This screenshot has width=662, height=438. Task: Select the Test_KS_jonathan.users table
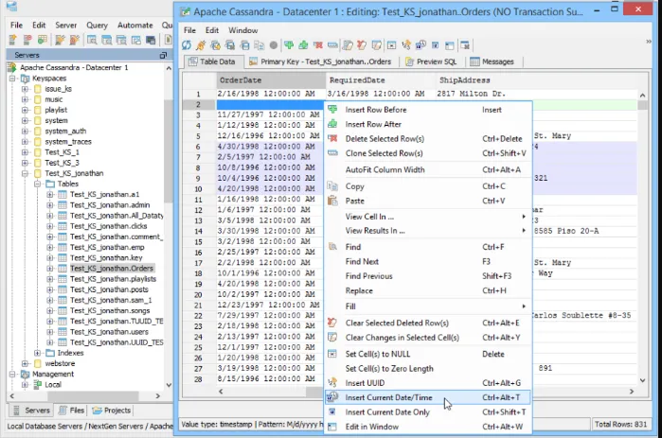pos(109,332)
